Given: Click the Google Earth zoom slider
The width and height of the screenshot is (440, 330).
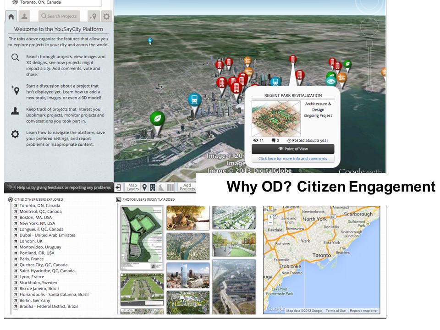Looking at the screenshot, I should point(369,66).
